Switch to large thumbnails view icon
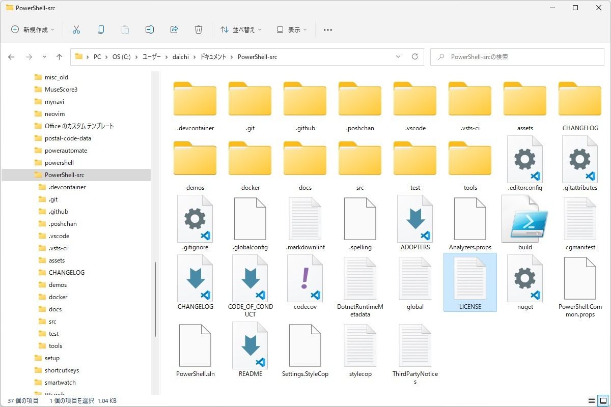 [602, 401]
